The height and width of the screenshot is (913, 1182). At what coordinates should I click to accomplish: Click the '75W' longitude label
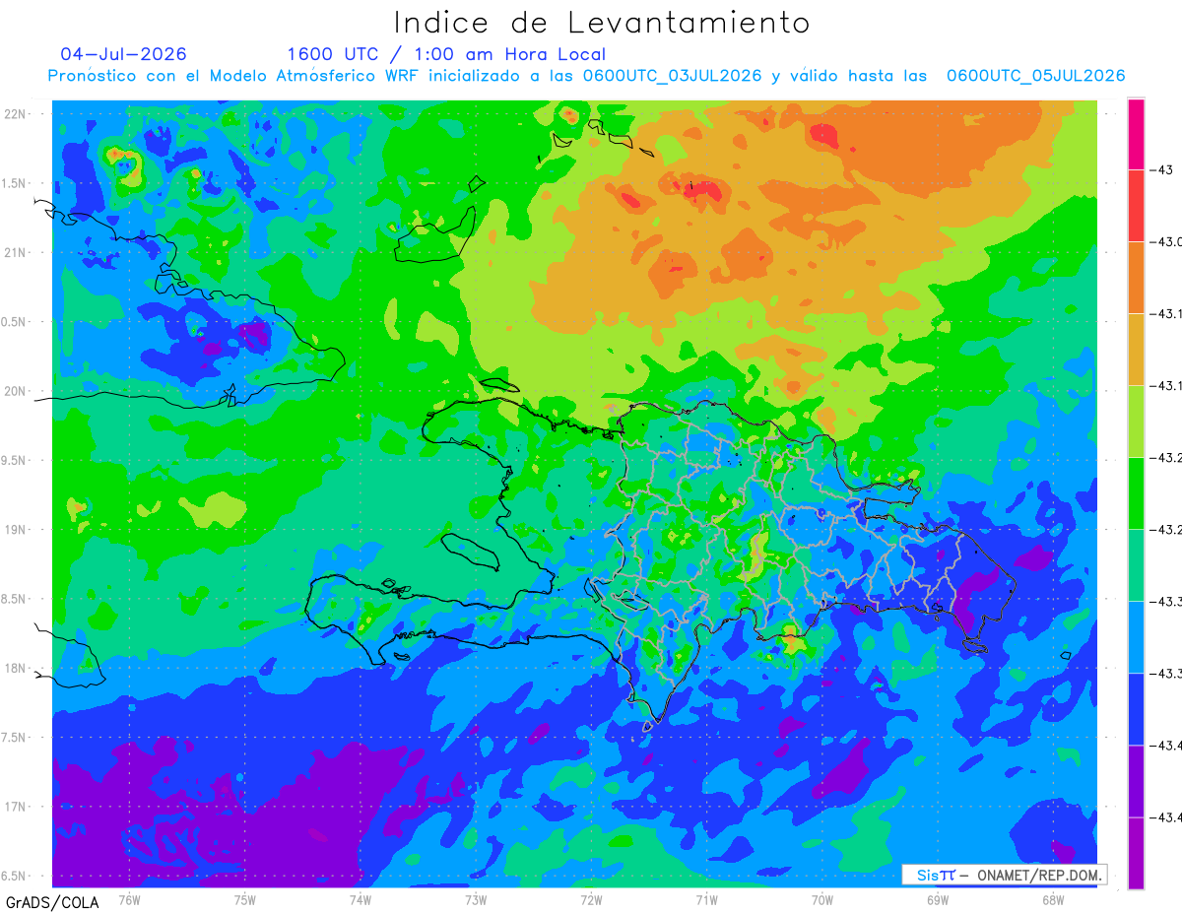point(245,899)
